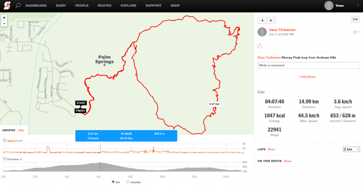This screenshot has height=185, width=363.
Task: Open the EXPLORE menu item
Action: tap(128, 5)
